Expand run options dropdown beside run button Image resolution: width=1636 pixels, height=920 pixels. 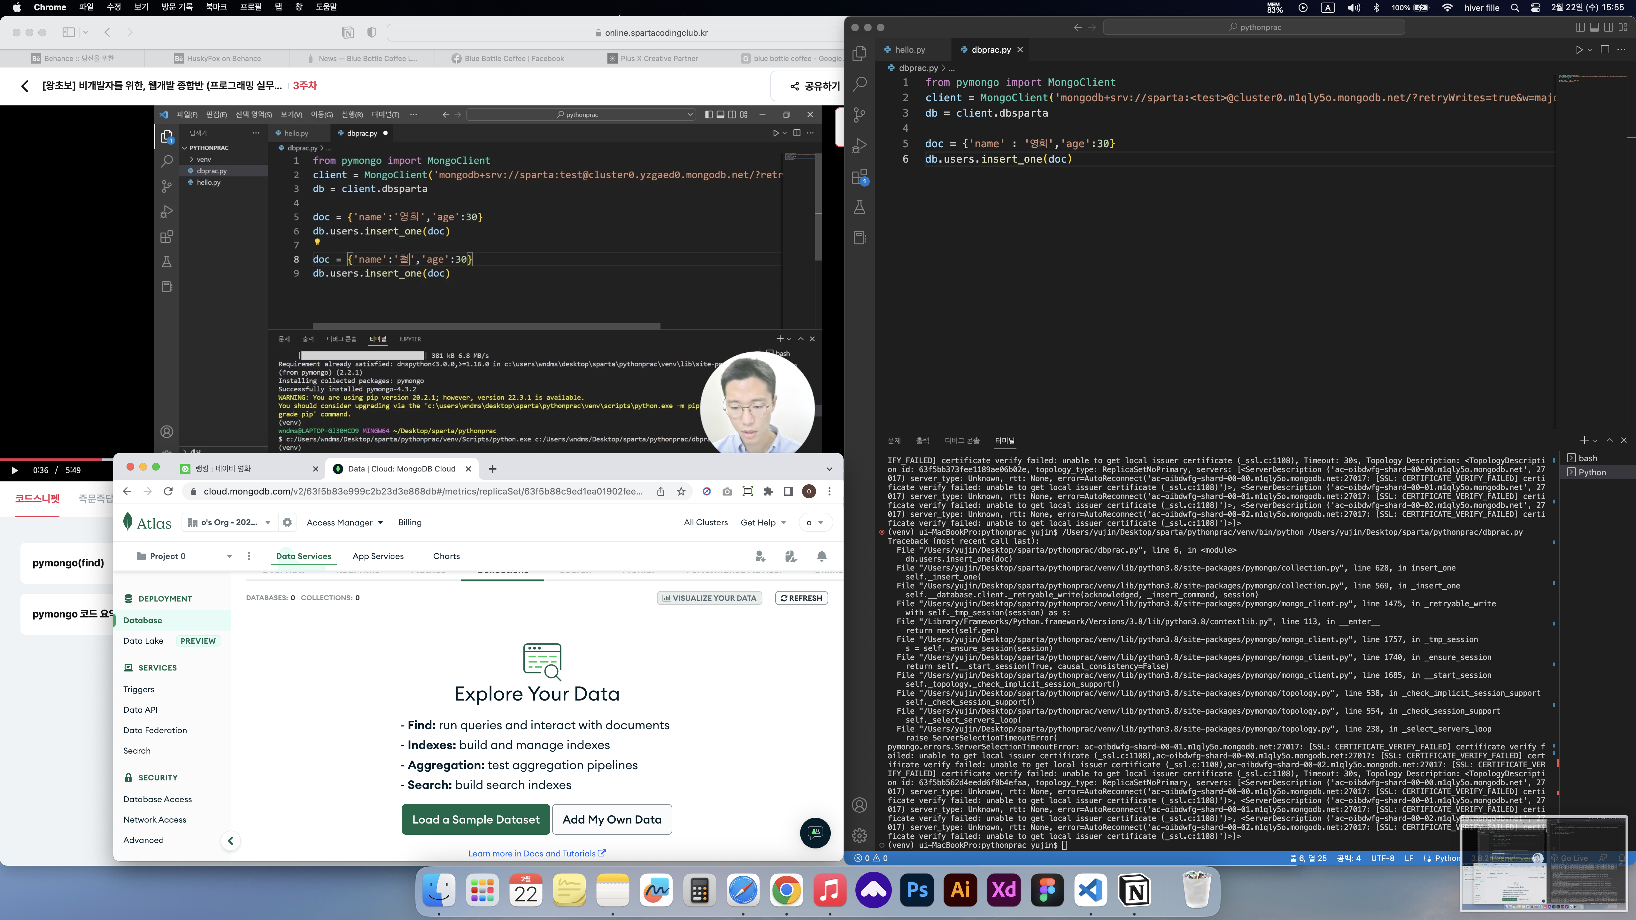(x=1590, y=50)
